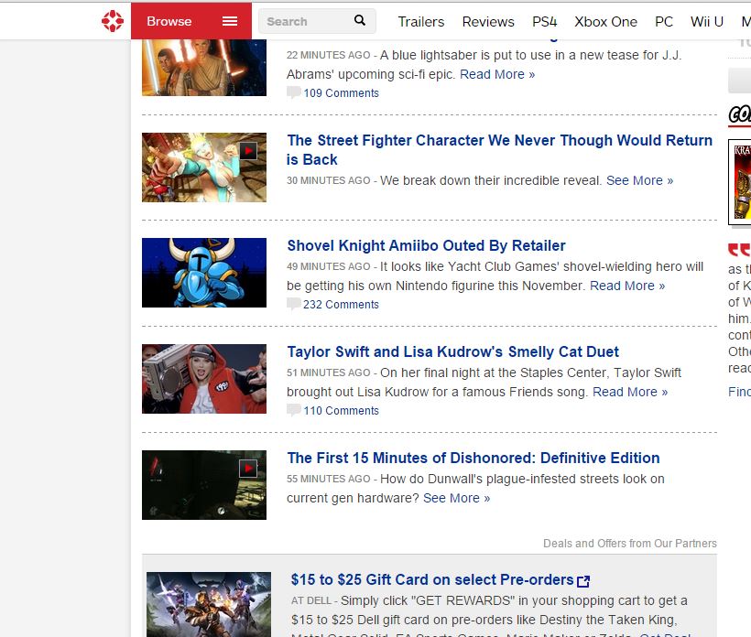The height and width of the screenshot is (637, 751).
Task: Go to the Reviews section
Action: [487, 21]
